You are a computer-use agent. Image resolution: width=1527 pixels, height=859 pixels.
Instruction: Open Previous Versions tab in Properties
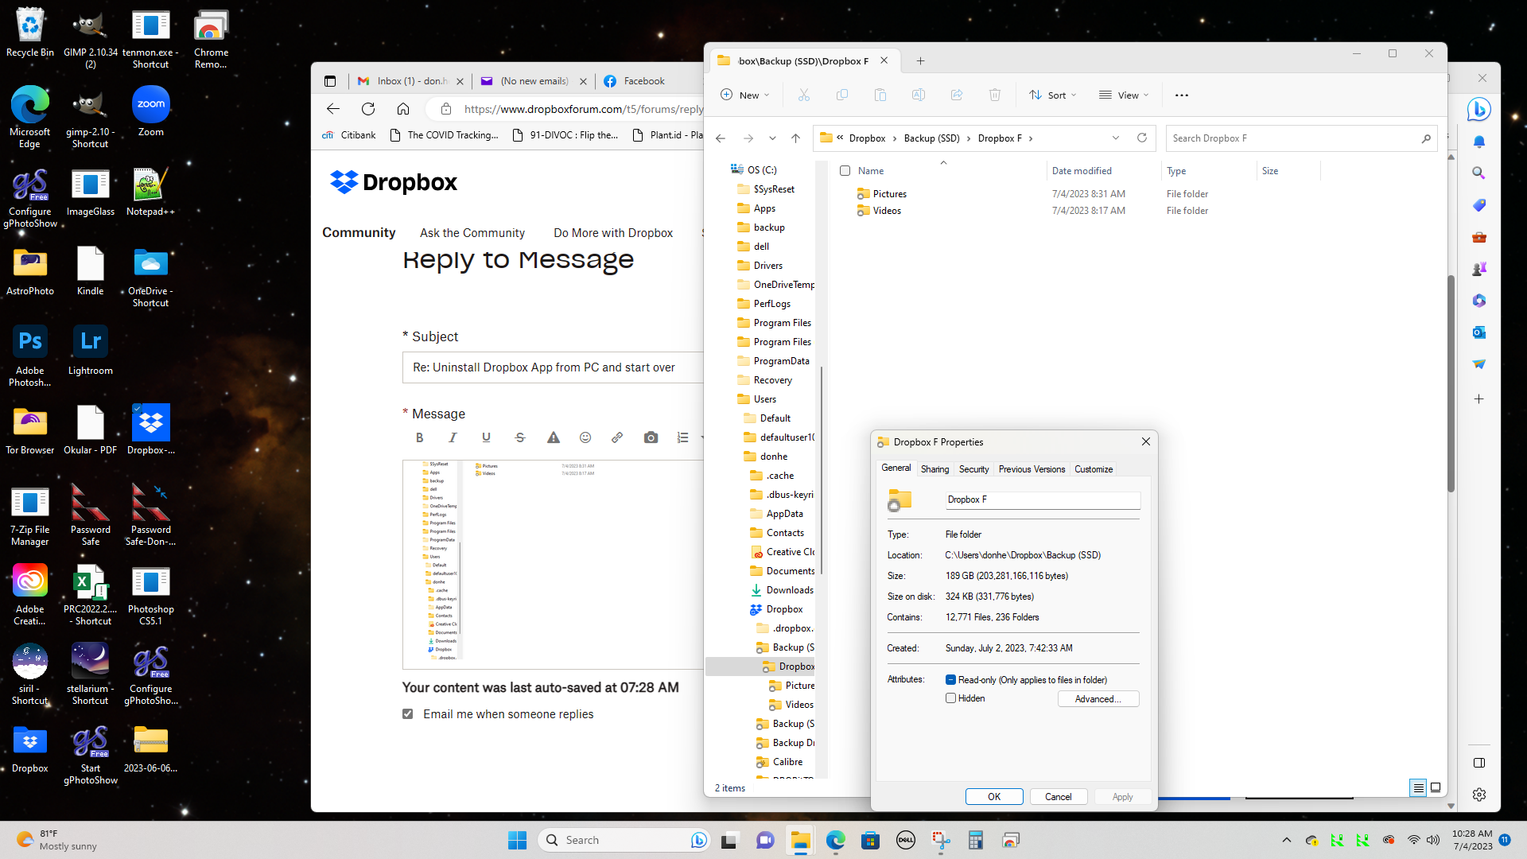pyautogui.click(x=1032, y=469)
